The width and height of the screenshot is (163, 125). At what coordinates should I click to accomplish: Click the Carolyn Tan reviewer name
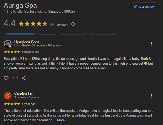coord(24,94)
